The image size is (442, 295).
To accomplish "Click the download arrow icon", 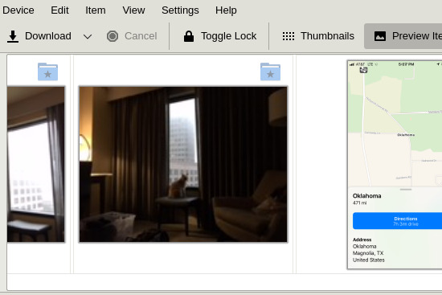I will tap(13, 37).
